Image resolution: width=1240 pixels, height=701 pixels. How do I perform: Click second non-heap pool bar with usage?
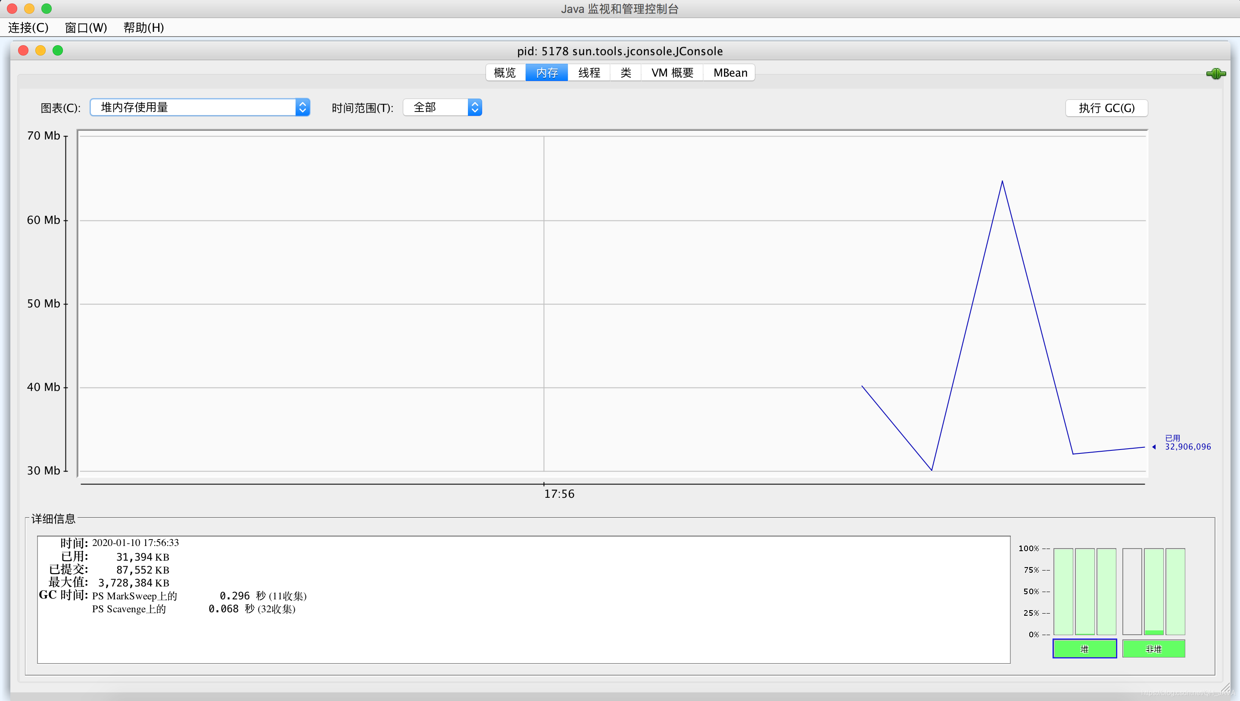pyautogui.click(x=1154, y=591)
